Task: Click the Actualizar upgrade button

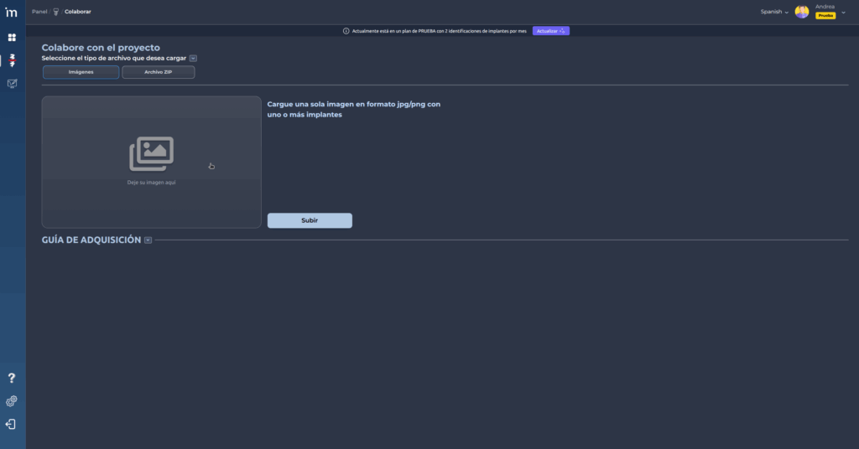Action: point(550,31)
